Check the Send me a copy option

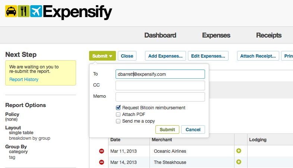(118, 121)
